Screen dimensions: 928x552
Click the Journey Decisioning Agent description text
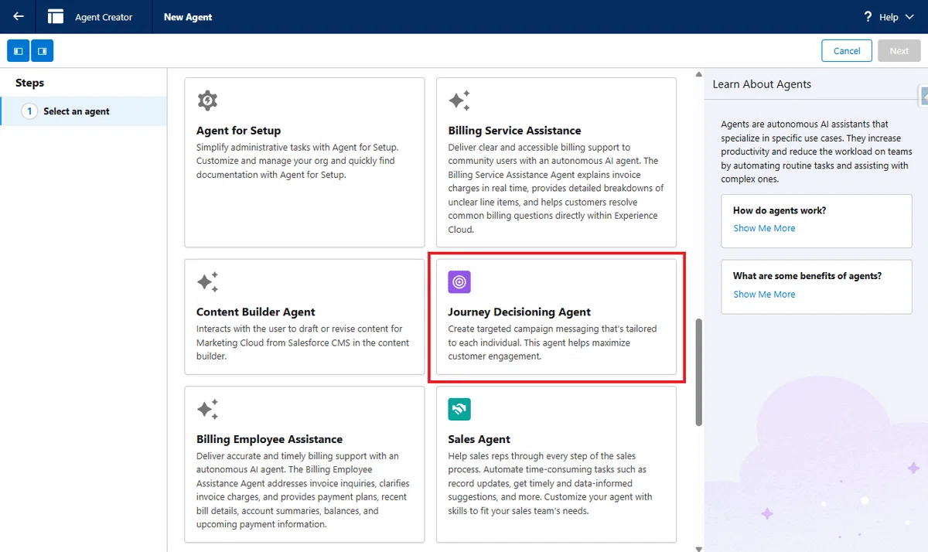[552, 342]
